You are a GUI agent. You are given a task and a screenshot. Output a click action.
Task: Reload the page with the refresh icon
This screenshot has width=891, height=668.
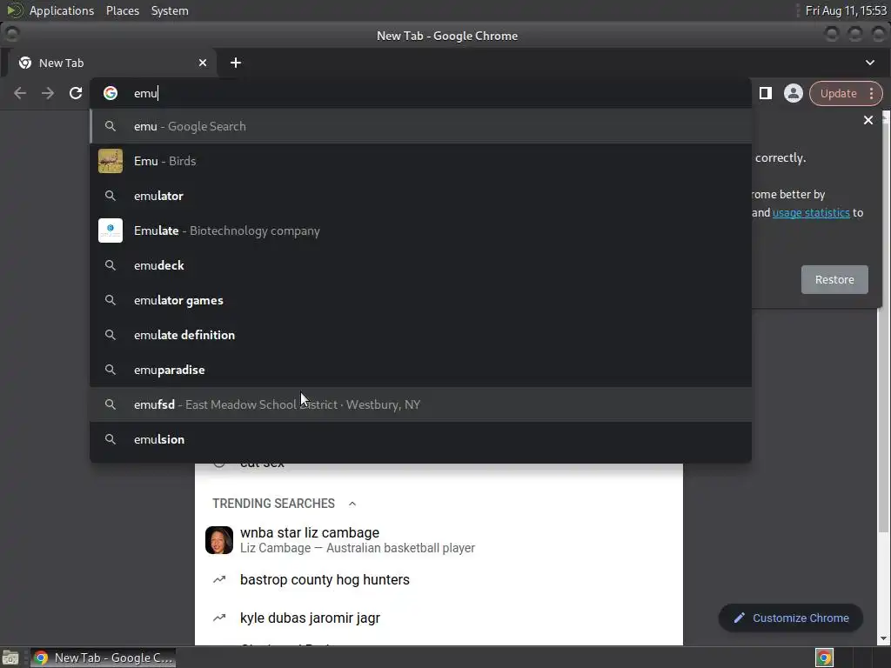tap(76, 93)
